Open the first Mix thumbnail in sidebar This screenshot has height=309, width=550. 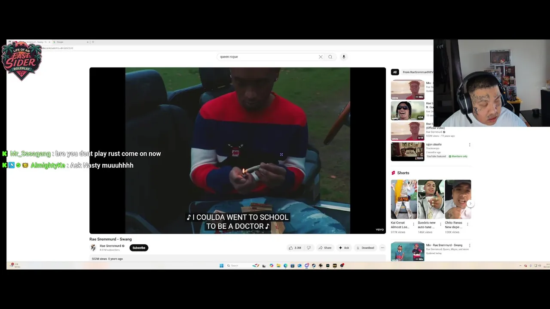point(407,90)
